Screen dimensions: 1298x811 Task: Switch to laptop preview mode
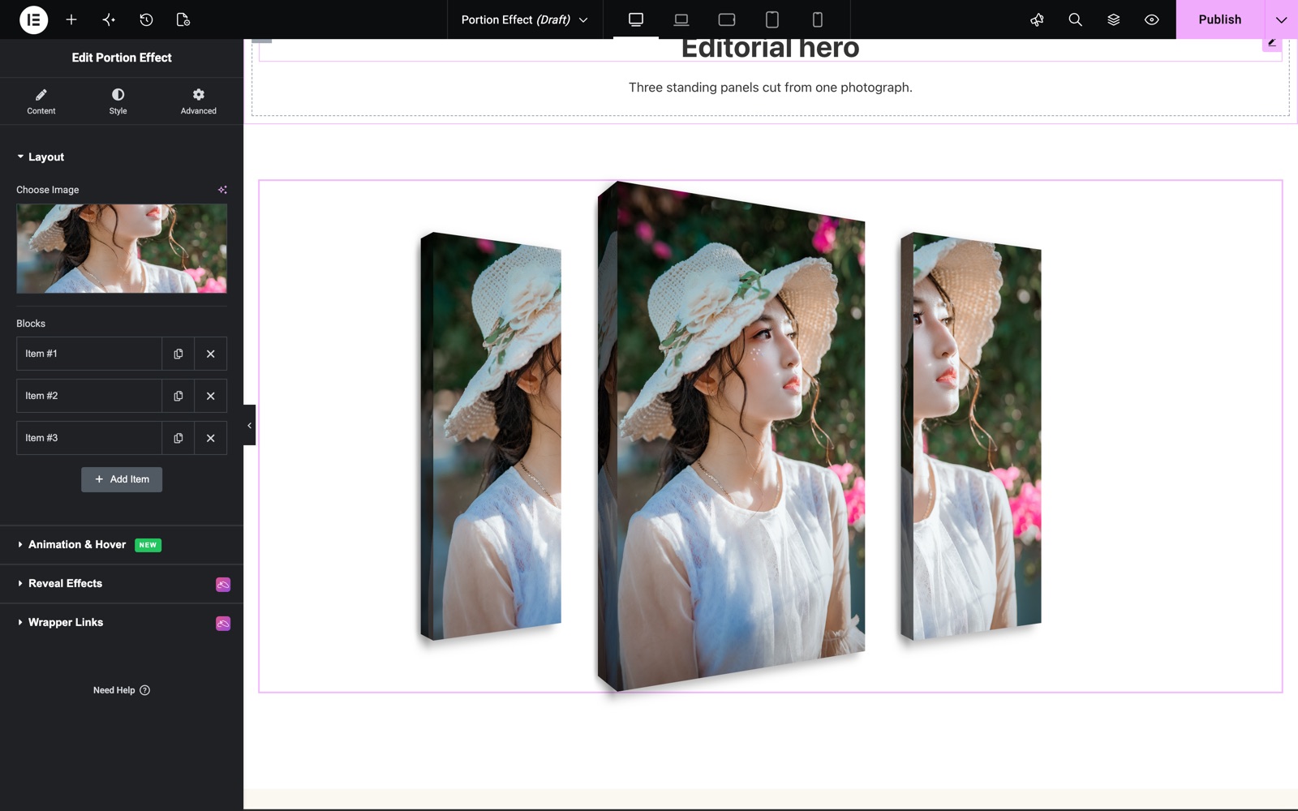(681, 19)
